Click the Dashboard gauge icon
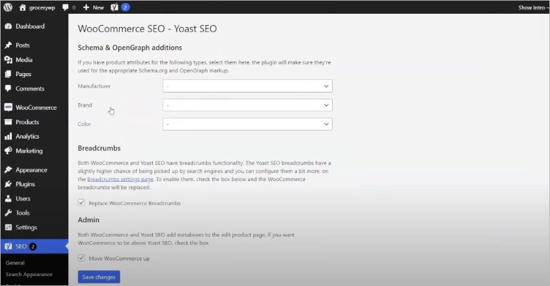550x286 pixels. (x=8, y=26)
